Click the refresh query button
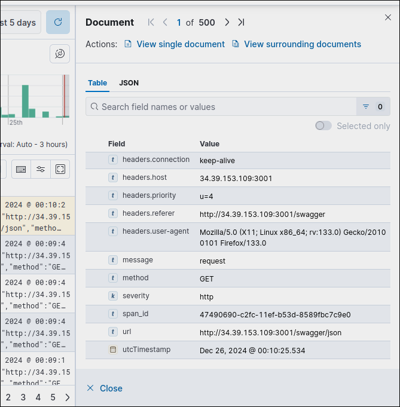Viewport: 400px width, 407px height. point(58,22)
